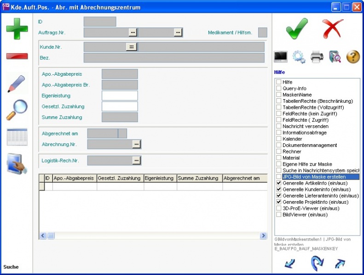Toggle the BildViewer (ein/aus) checkbox

pos(279,214)
